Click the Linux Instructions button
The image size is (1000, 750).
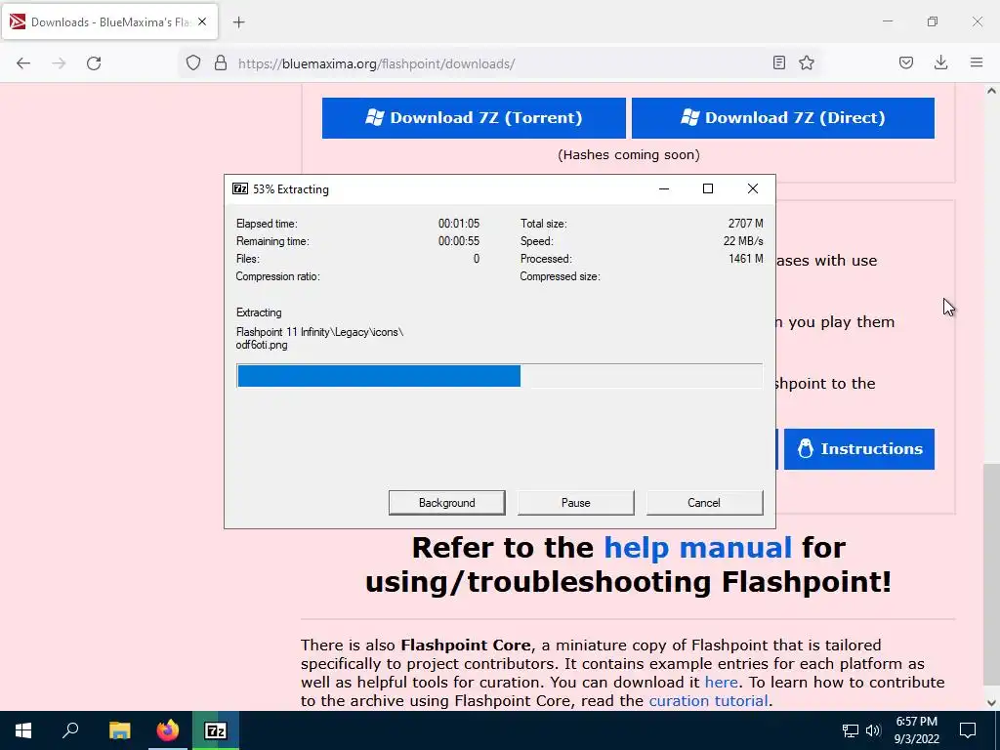[859, 449]
